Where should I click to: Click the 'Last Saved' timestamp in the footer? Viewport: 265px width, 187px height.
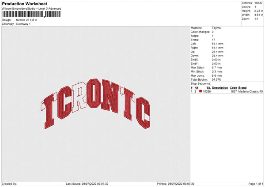(x=87, y=183)
